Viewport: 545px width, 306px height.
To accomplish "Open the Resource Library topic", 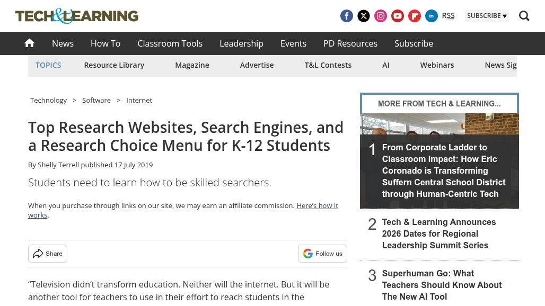I will (x=114, y=65).
